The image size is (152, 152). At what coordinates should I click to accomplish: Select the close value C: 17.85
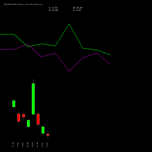coord(53,8)
